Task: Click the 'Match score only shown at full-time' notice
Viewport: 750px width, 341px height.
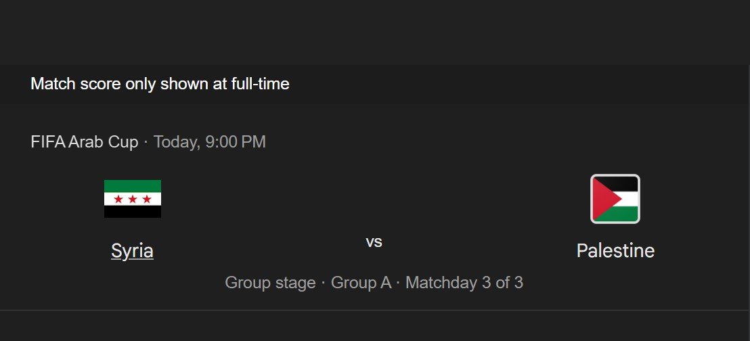Action: tap(160, 84)
